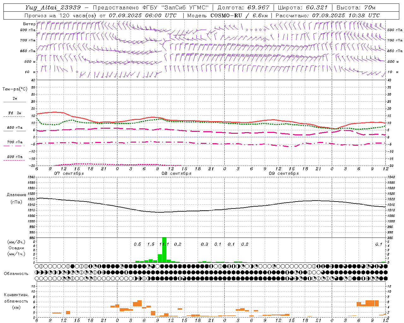Click the tallest green precipitation bar

click(164, 250)
